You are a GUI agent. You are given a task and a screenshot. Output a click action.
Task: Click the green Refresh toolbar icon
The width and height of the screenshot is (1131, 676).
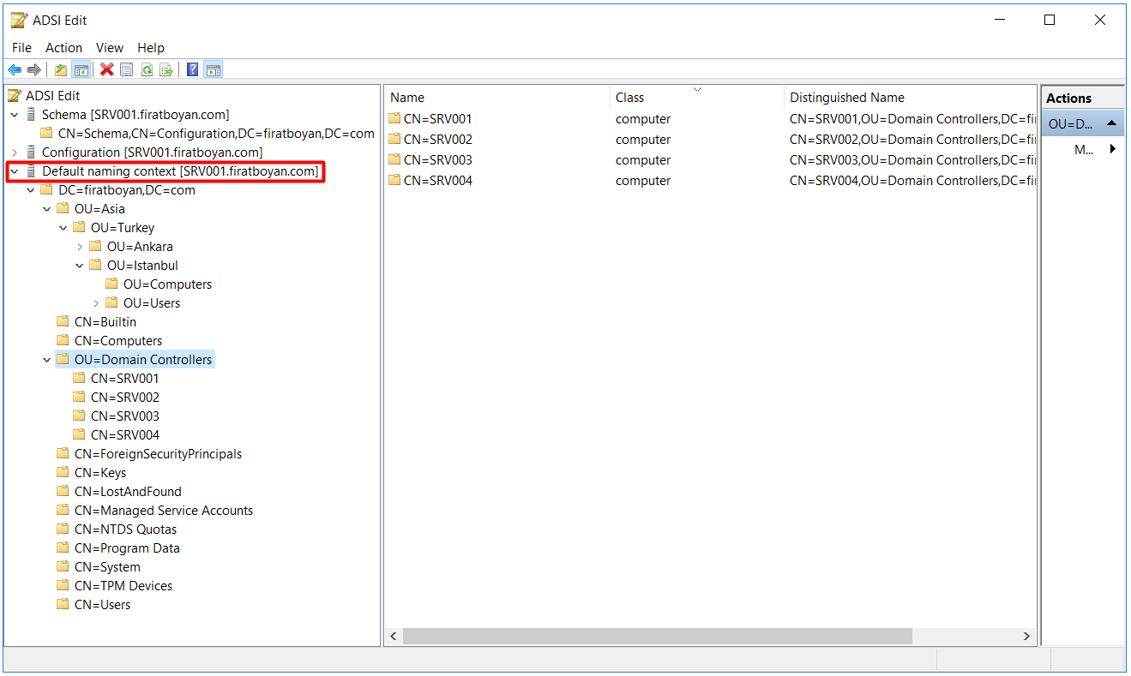point(147,70)
